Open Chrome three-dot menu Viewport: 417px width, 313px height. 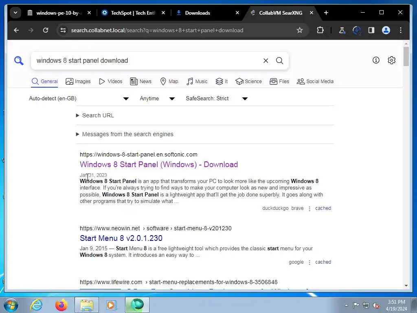click(x=401, y=30)
